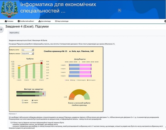Click the gauge chart semicircle
This screenshot has height=130, width=166.
tap(79, 94)
